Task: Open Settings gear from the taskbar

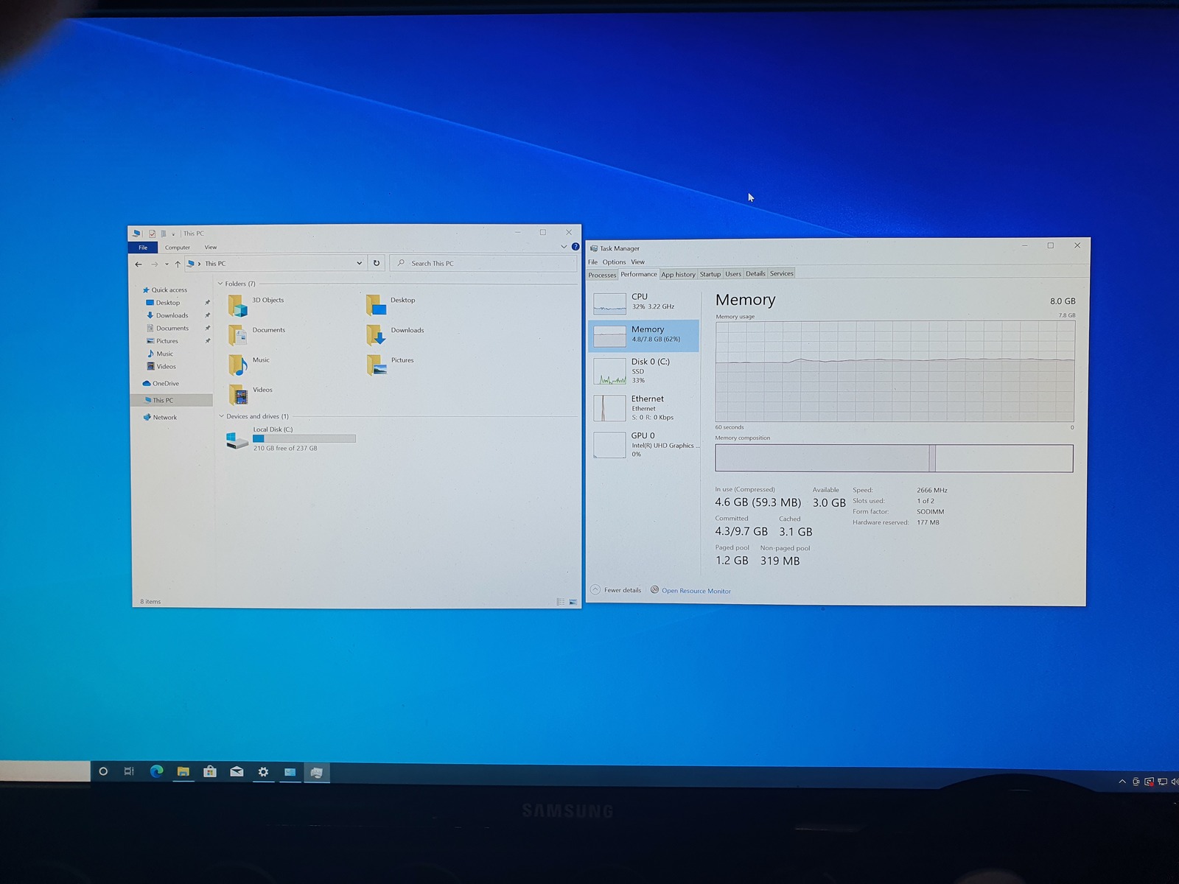Action: pos(263,771)
